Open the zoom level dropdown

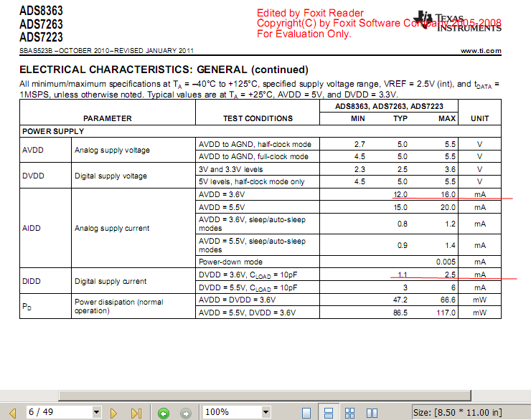pos(265,412)
